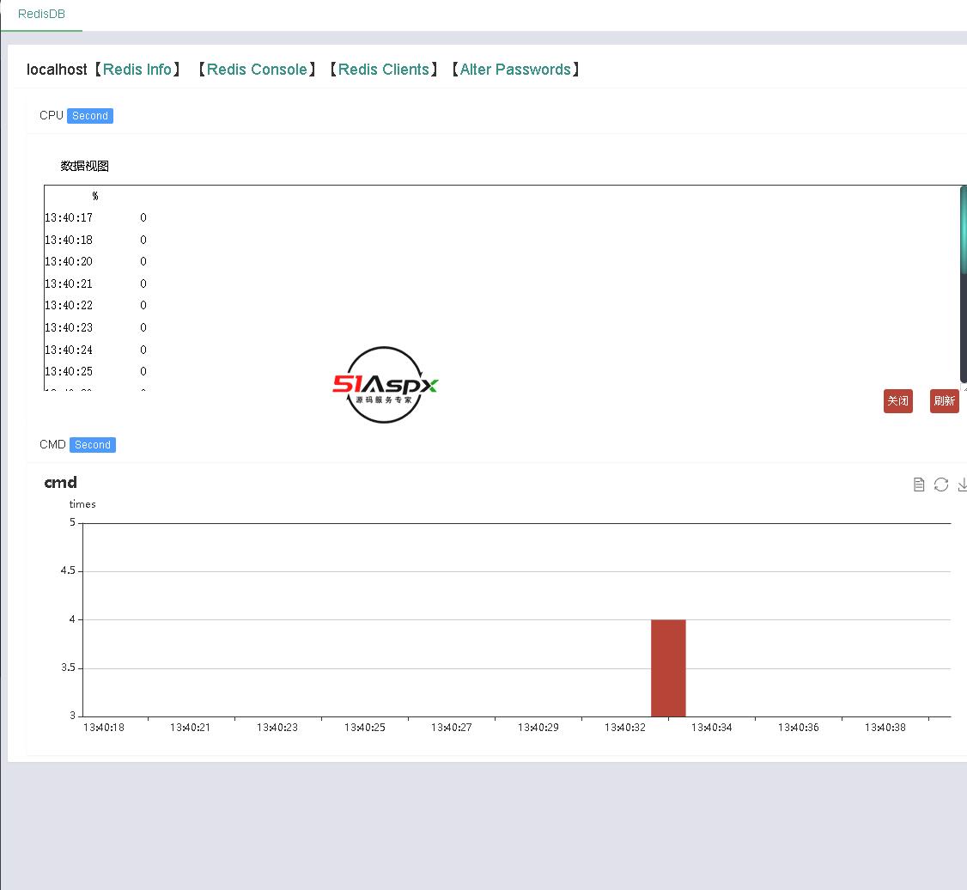Open the Redis Clients link
967x890 pixels.
(384, 70)
